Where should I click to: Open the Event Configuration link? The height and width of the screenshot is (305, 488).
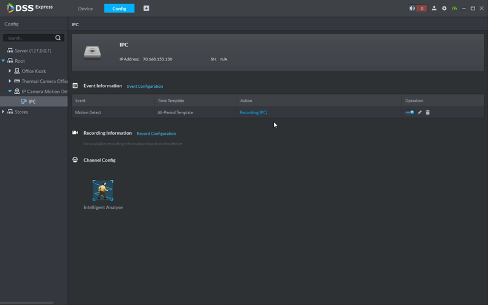pos(145,86)
